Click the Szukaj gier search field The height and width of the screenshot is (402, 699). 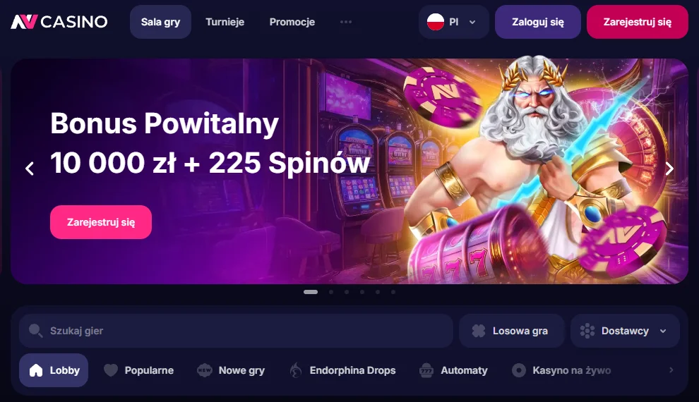236,331
